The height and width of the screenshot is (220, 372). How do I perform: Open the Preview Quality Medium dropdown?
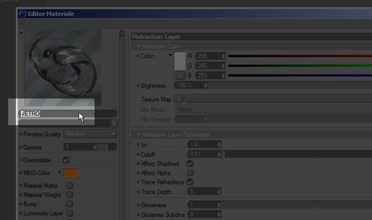pos(90,134)
